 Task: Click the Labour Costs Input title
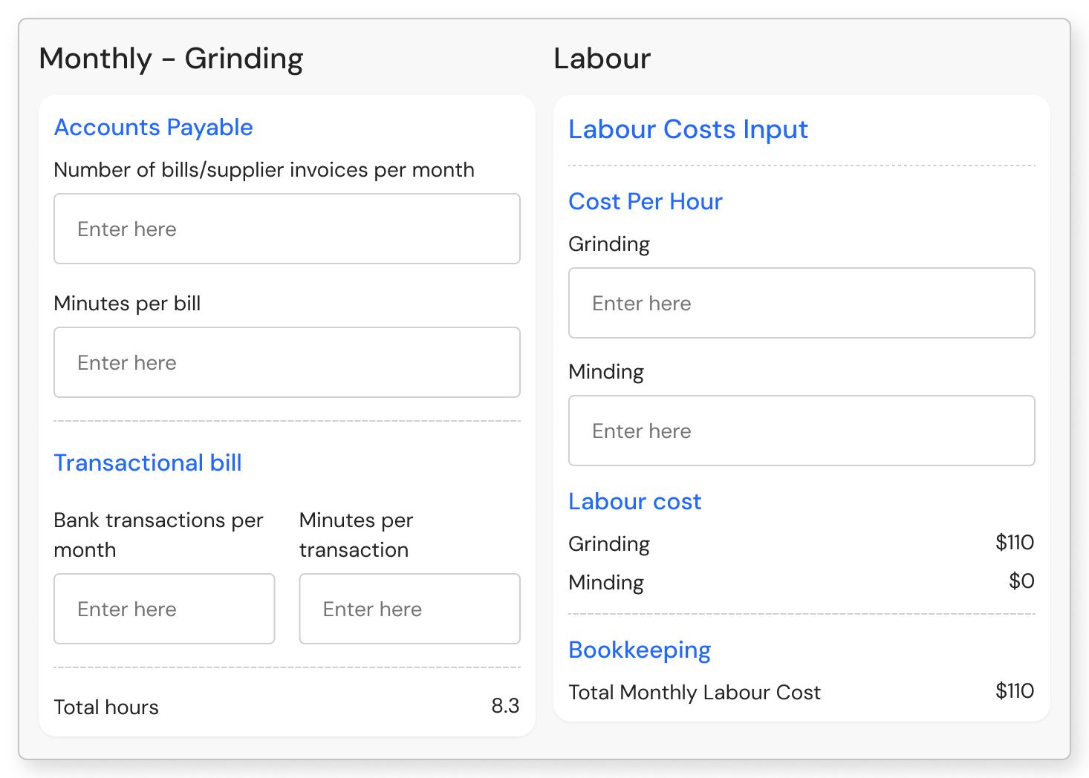pos(688,129)
